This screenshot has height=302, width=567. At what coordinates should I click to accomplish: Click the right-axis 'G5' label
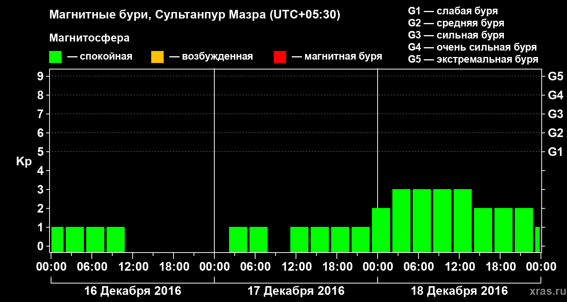555,76
